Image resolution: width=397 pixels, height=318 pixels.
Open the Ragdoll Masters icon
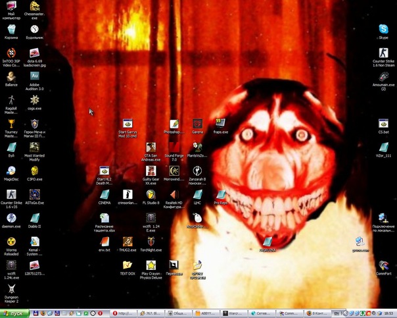(11, 105)
